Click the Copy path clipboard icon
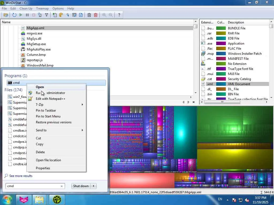 coord(61,15)
